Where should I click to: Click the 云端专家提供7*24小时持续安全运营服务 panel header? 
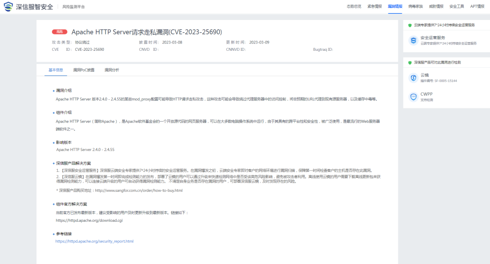(x=444, y=25)
